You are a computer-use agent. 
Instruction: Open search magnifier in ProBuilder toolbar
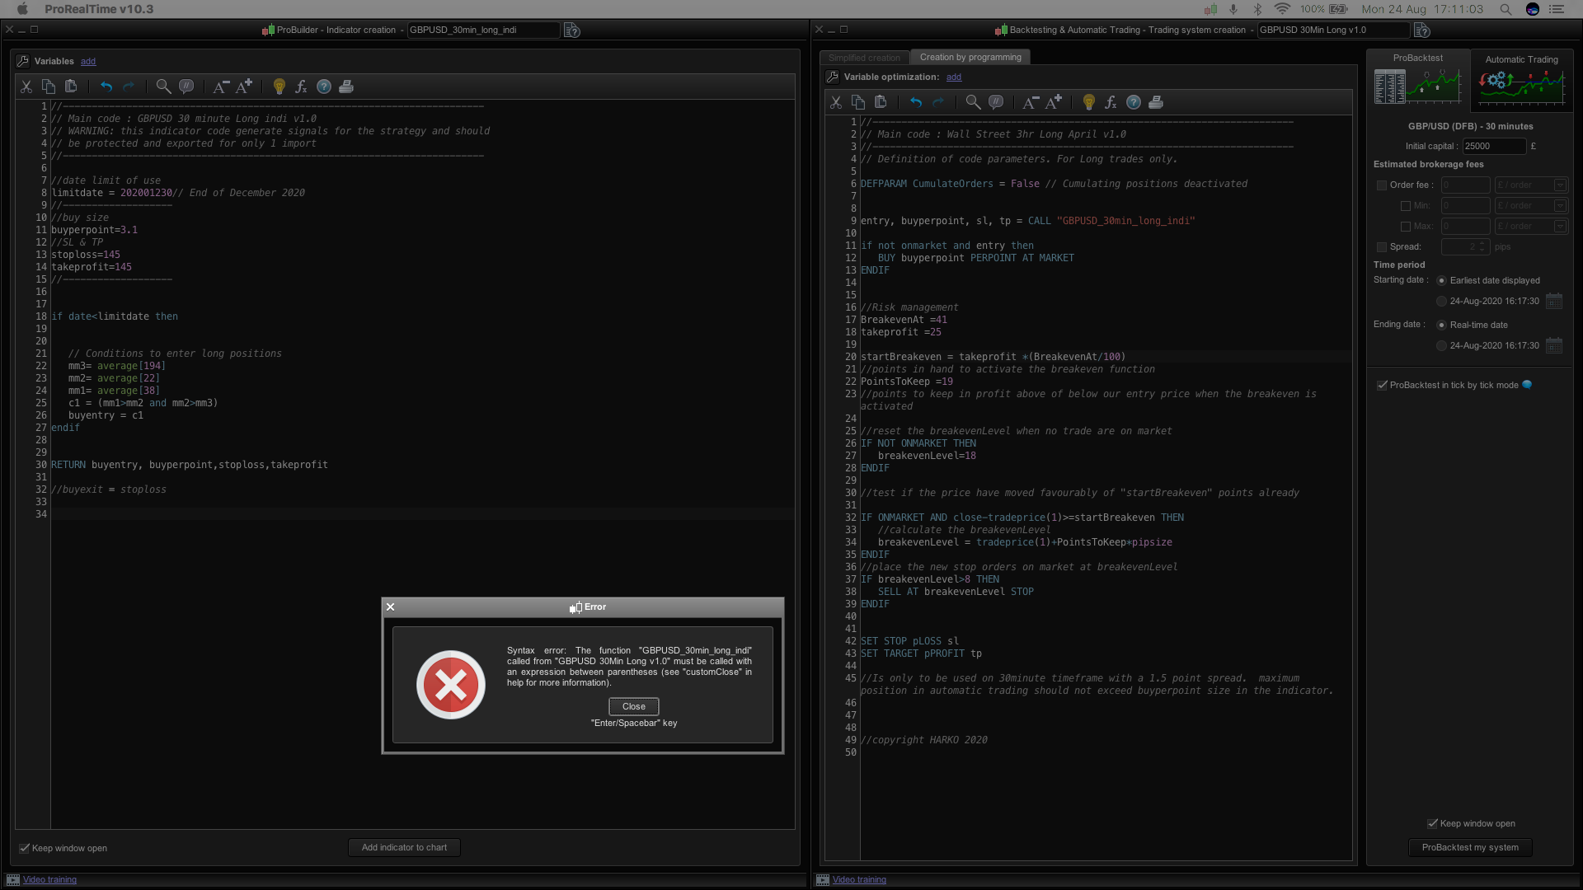coord(163,87)
